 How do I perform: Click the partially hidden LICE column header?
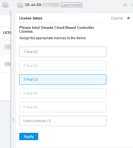click(x=7, y=33)
